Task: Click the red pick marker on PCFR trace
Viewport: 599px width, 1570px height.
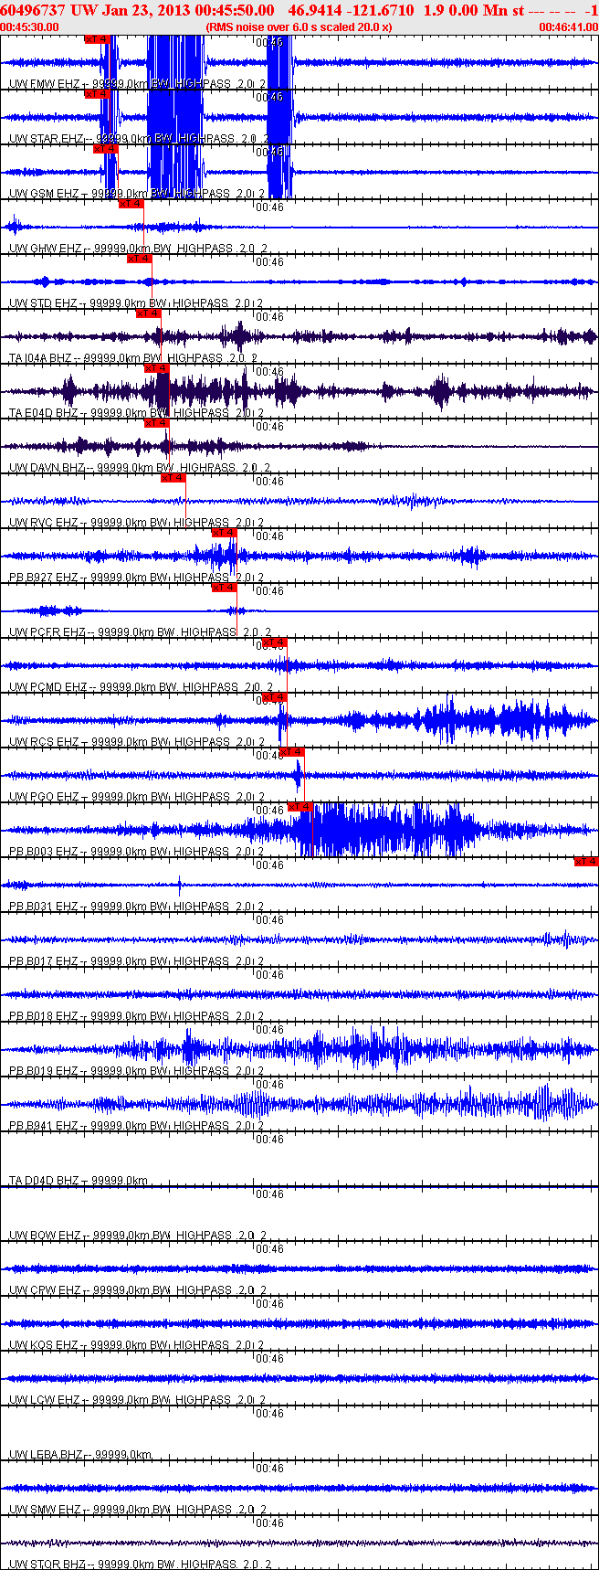Action: click(x=224, y=587)
